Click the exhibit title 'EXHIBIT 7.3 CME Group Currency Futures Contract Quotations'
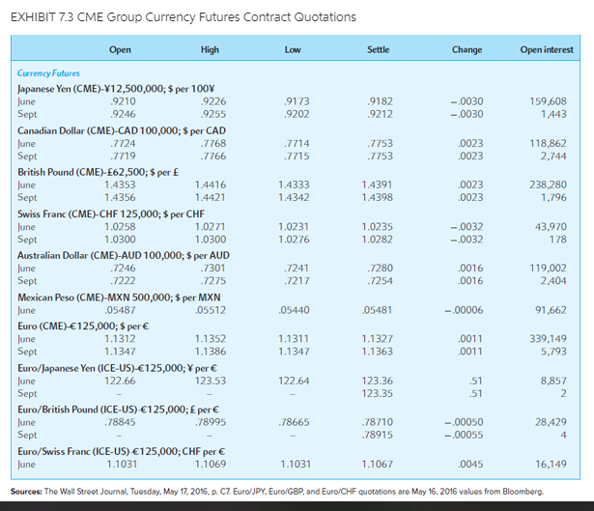This screenshot has width=594, height=511. 184,17
